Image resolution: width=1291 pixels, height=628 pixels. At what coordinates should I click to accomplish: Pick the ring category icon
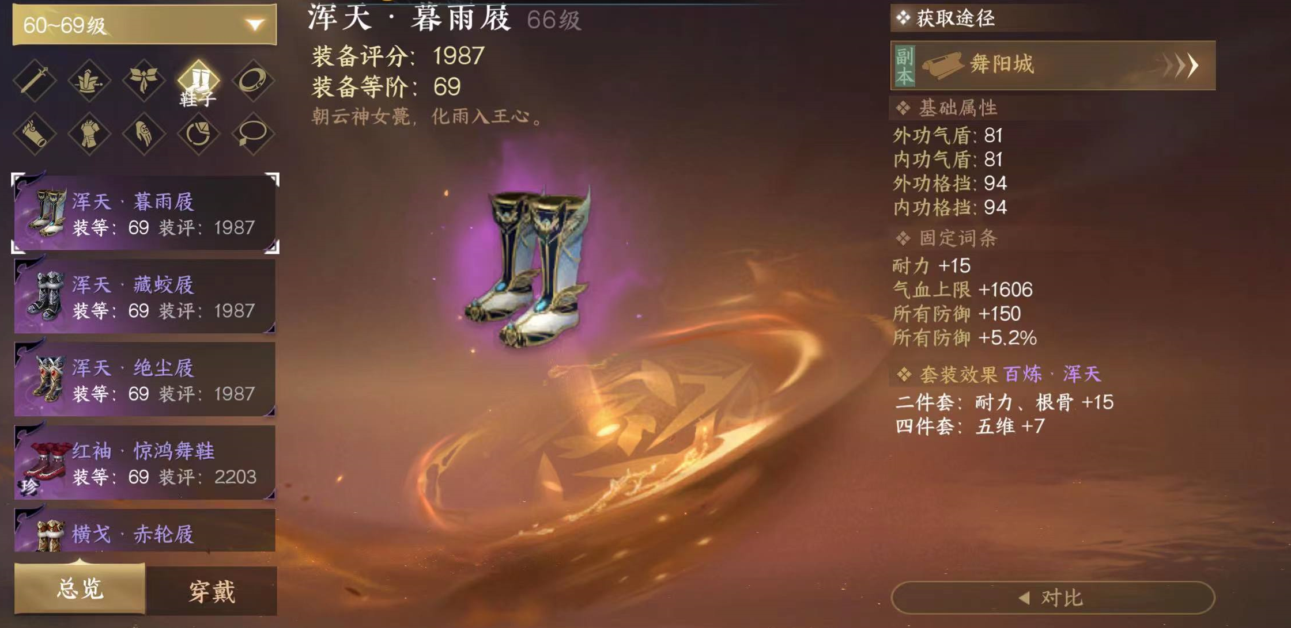[198, 134]
